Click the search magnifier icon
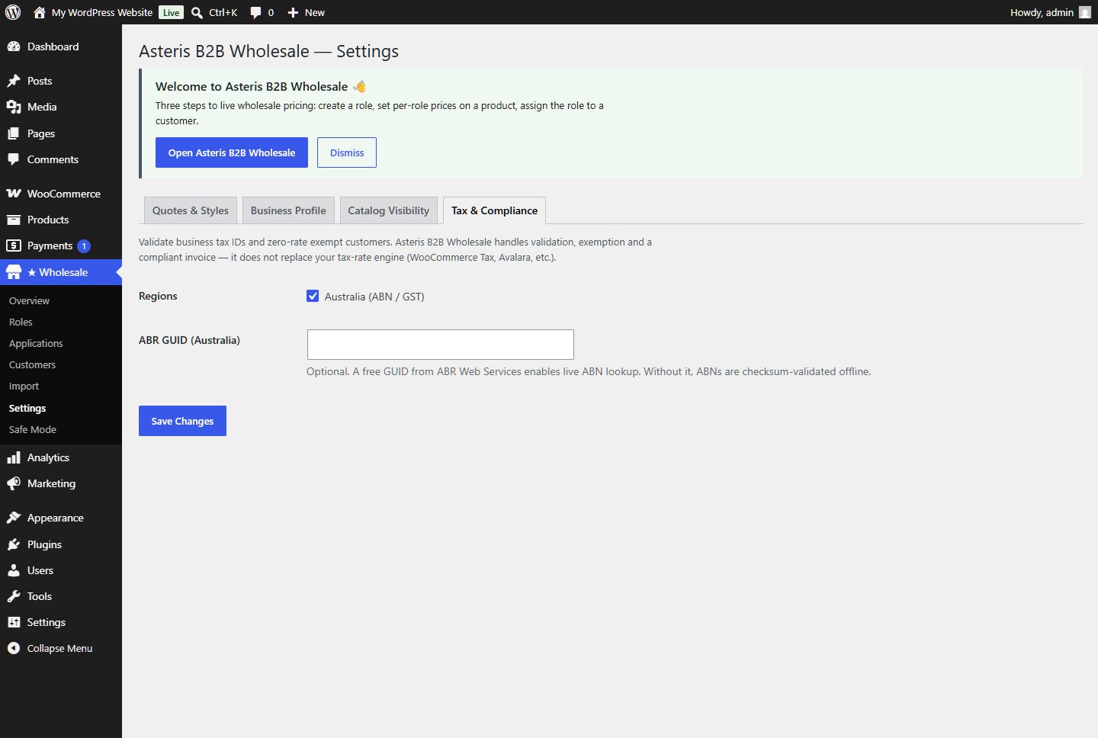The width and height of the screenshot is (1098, 738). point(197,12)
